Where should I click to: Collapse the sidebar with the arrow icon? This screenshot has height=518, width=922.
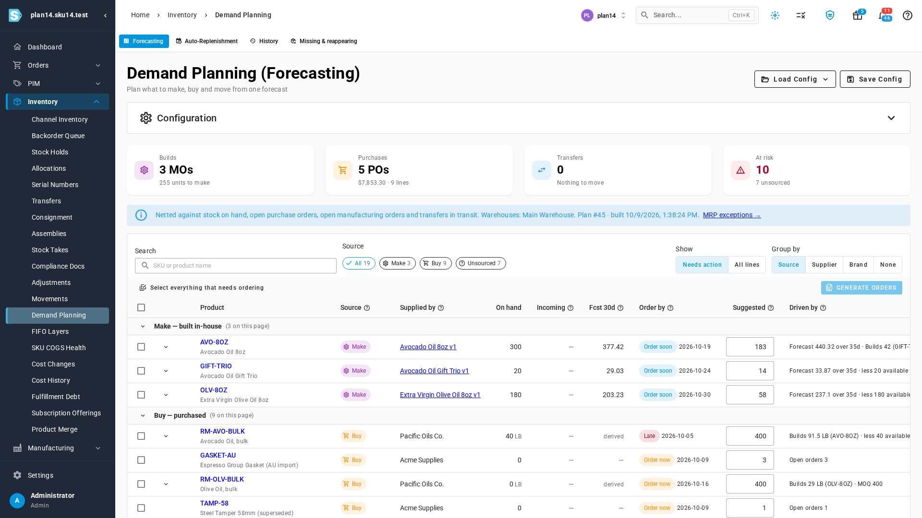coord(105,15)
